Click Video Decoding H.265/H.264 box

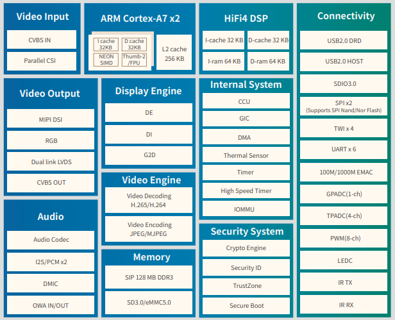coord(148,200)
